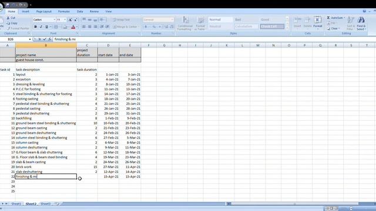
Task: Apply Underline formatting
Action: (x=46, y=27)
